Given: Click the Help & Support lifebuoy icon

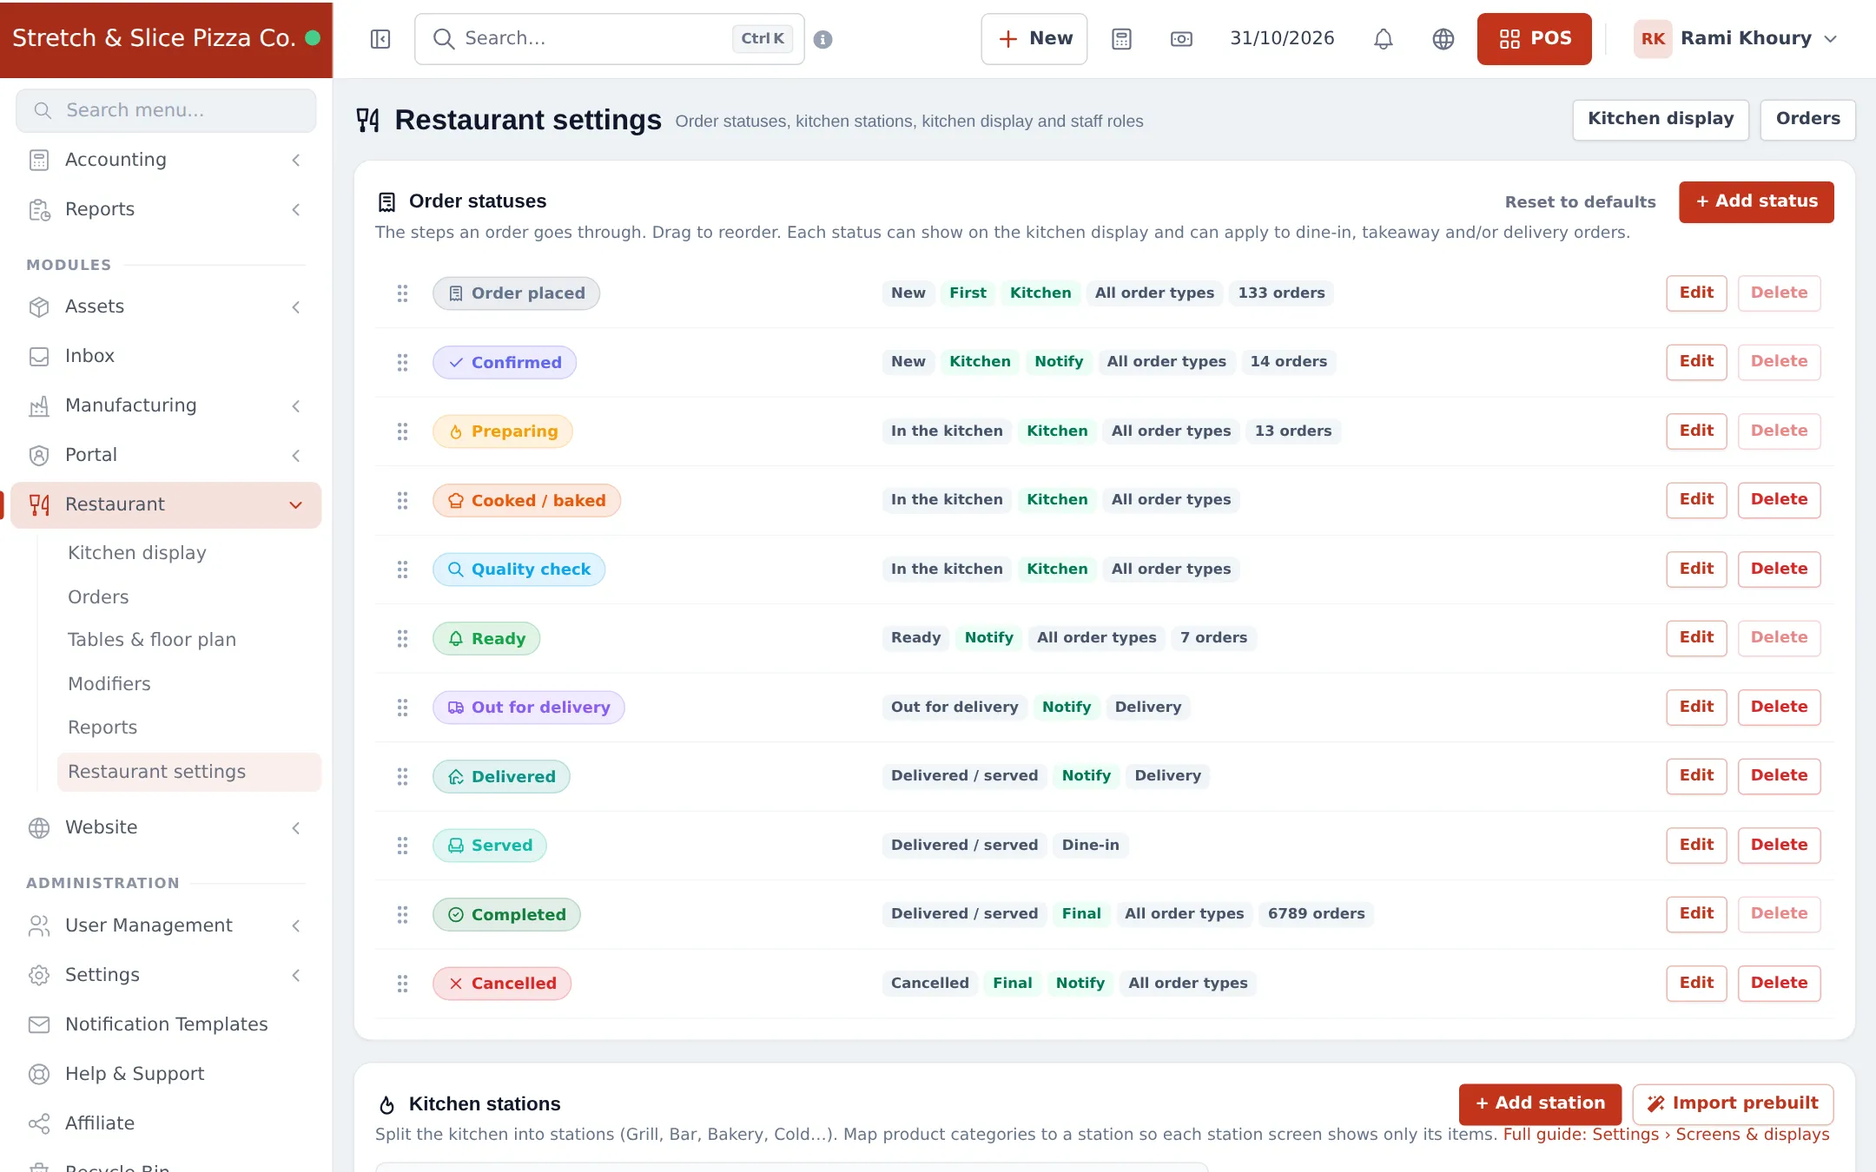Looking at the screenshot, I should tap(39, 1074).
